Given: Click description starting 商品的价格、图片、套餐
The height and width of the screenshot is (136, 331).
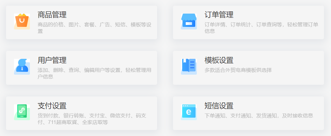Looking at the screenshot, I should coord(94,28).
